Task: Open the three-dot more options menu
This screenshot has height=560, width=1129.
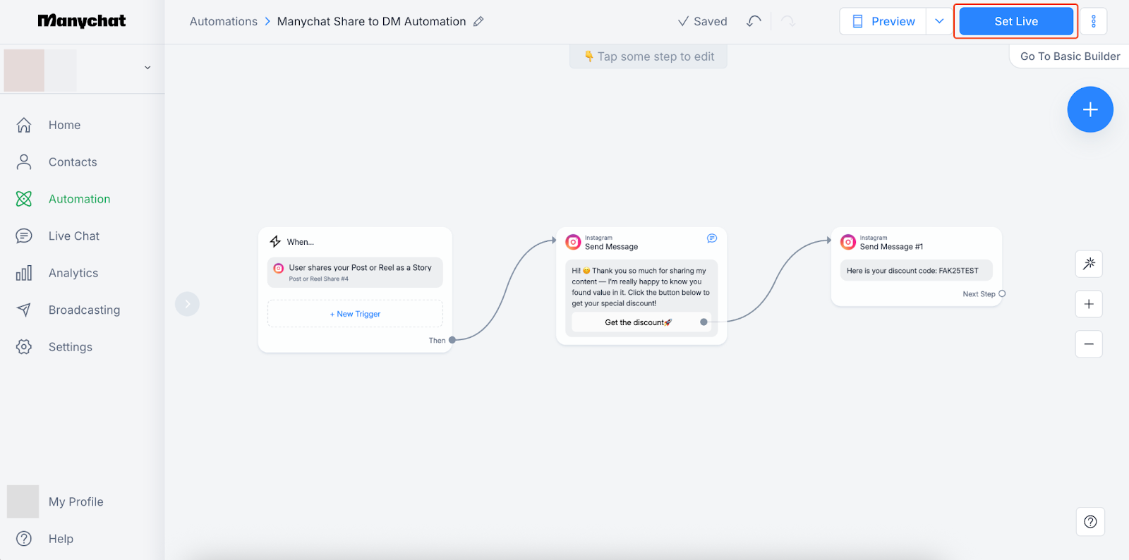Action: (x=1093, y=21)
